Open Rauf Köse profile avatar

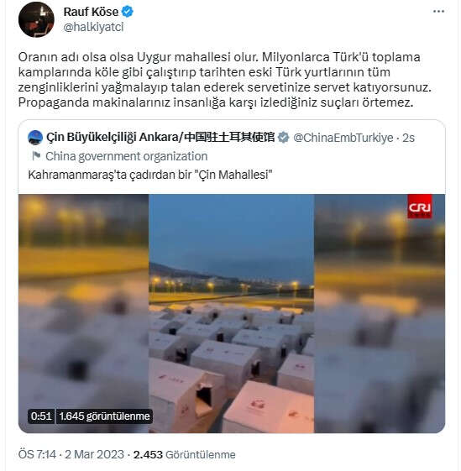36,19
